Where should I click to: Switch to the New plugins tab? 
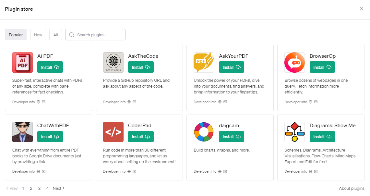pyautogui.click(x=38, y=35)
